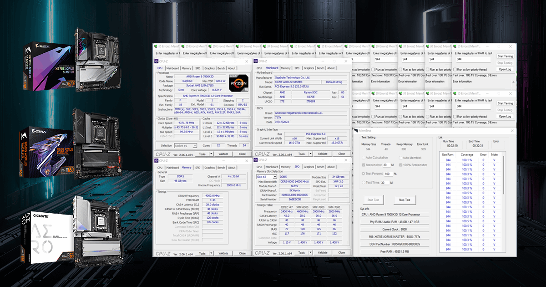Switch to the Bench tab in CPU-Z
The height and width of the screenshot is (287, 546).
(221, 68)
